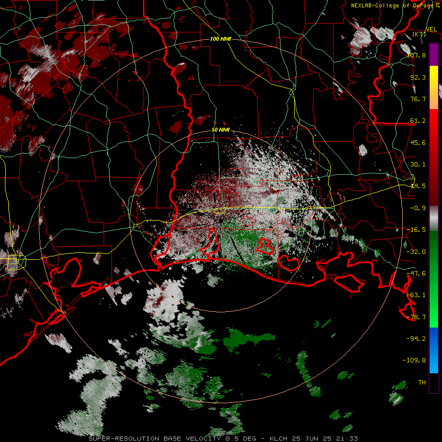This screenshot has height=442, width=442.
Task: Select the 76.7 legend value
Action: point(418,99)
